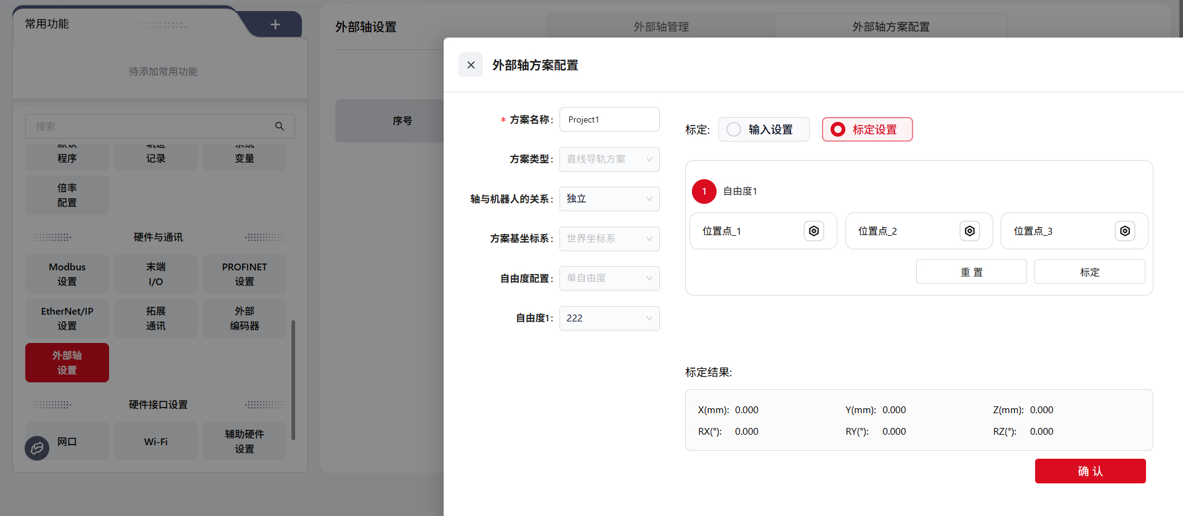Click the 确认 confirm button
This screenshot has height=516, width=1183.
[x=1090, y=471]
